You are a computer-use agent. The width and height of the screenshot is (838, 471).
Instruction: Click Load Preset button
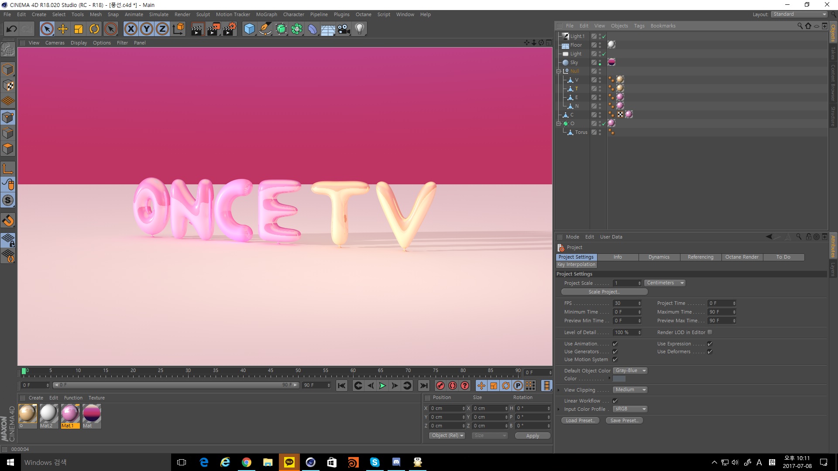click(580, 421)
